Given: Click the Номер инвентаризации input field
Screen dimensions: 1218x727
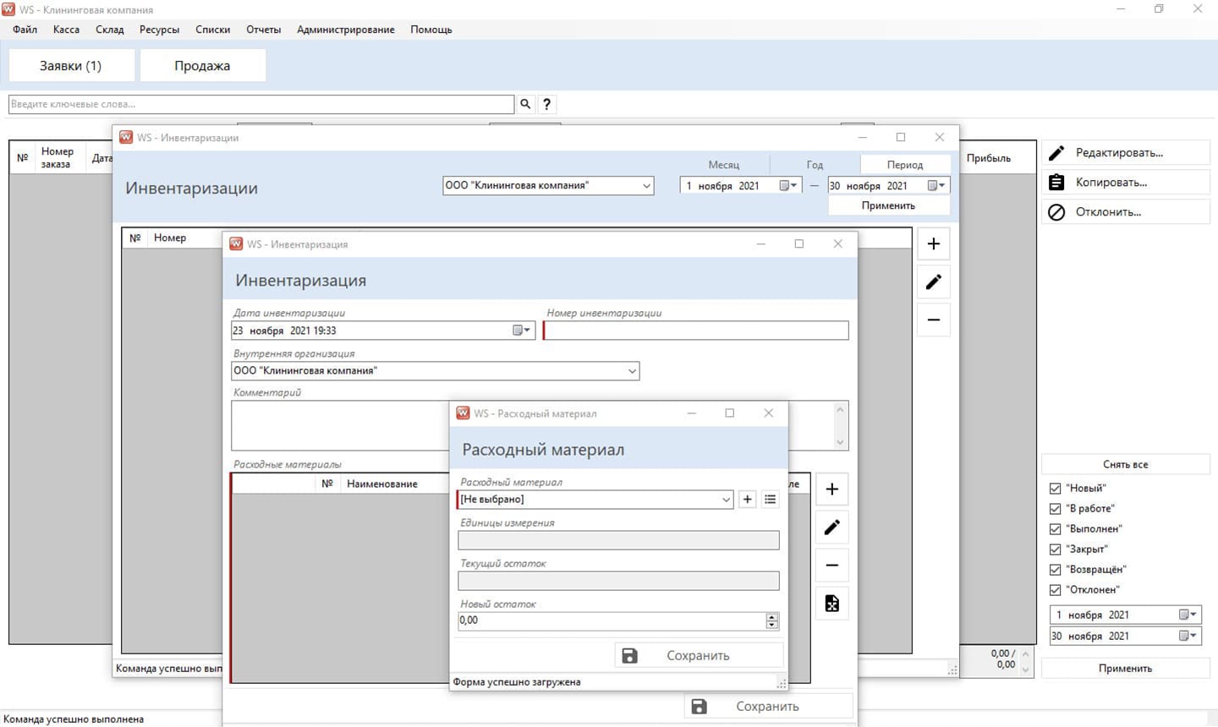Looking at the screenshot, I should (695, 331).
